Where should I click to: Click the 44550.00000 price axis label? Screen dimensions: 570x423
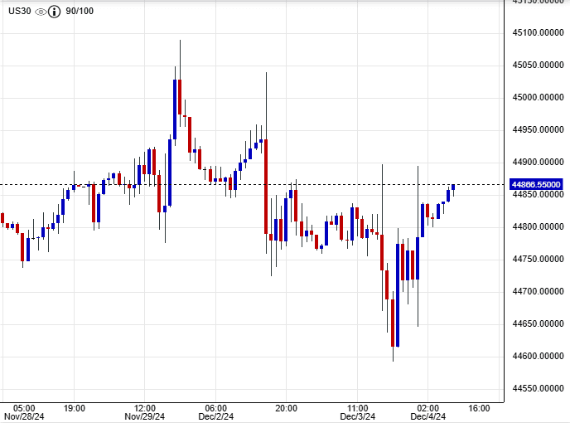click(536, 389)
